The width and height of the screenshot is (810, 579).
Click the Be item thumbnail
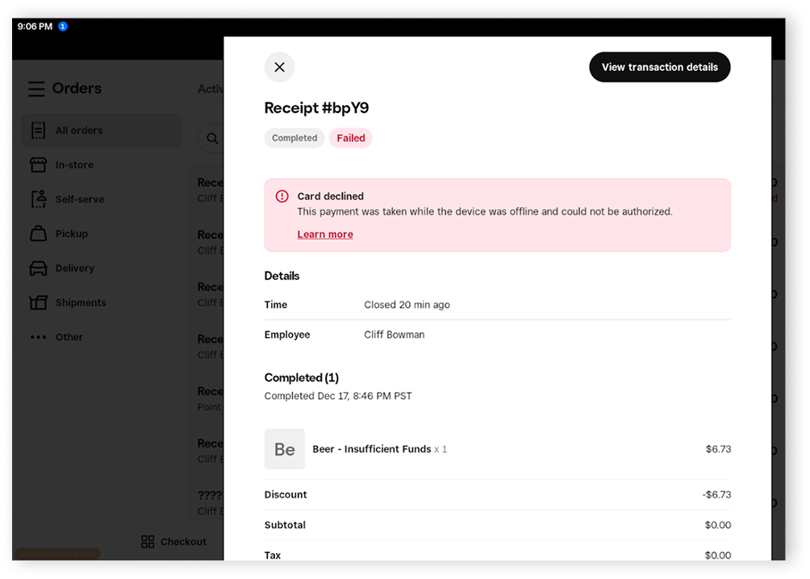[285, 449]
